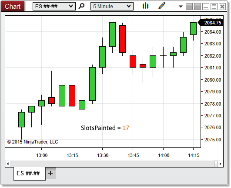Image resolution: width=231 pixels, height=188 pixels.
Task: Click the first gray link button square
Action: tap(189, 7)
